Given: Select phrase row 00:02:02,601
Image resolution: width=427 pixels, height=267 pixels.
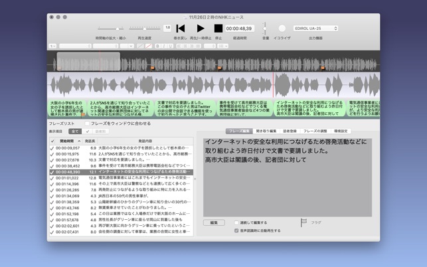Looking at the screenshot, I should click(x=122, y=226).
